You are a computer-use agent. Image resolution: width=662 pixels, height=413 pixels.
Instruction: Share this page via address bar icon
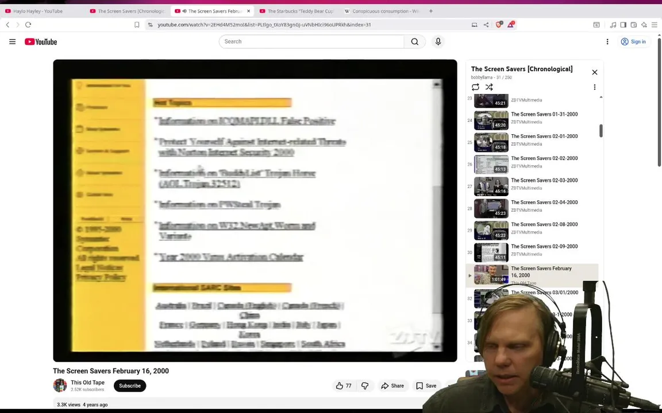(x=486, y=25)
